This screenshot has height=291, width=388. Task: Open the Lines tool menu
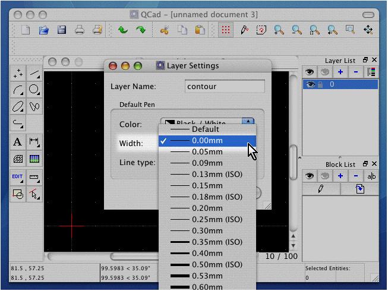tap(34, 73)
